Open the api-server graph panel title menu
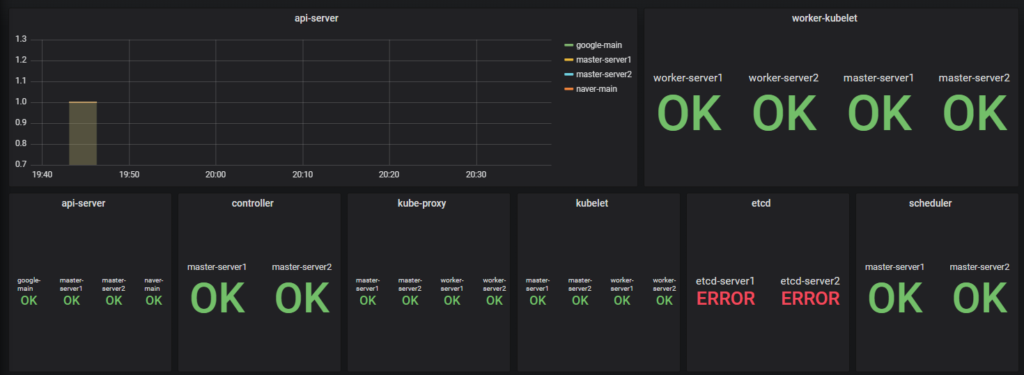The width and height of the screenshot is (1024, 375). pyautogui.click(x=316, y=19)
